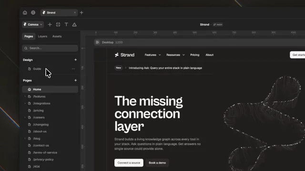Click the insert plus tool in toolbar
The image size is (305, 171).
tap(50, 25)
